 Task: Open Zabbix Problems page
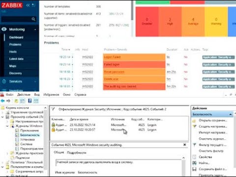(15, 45)
